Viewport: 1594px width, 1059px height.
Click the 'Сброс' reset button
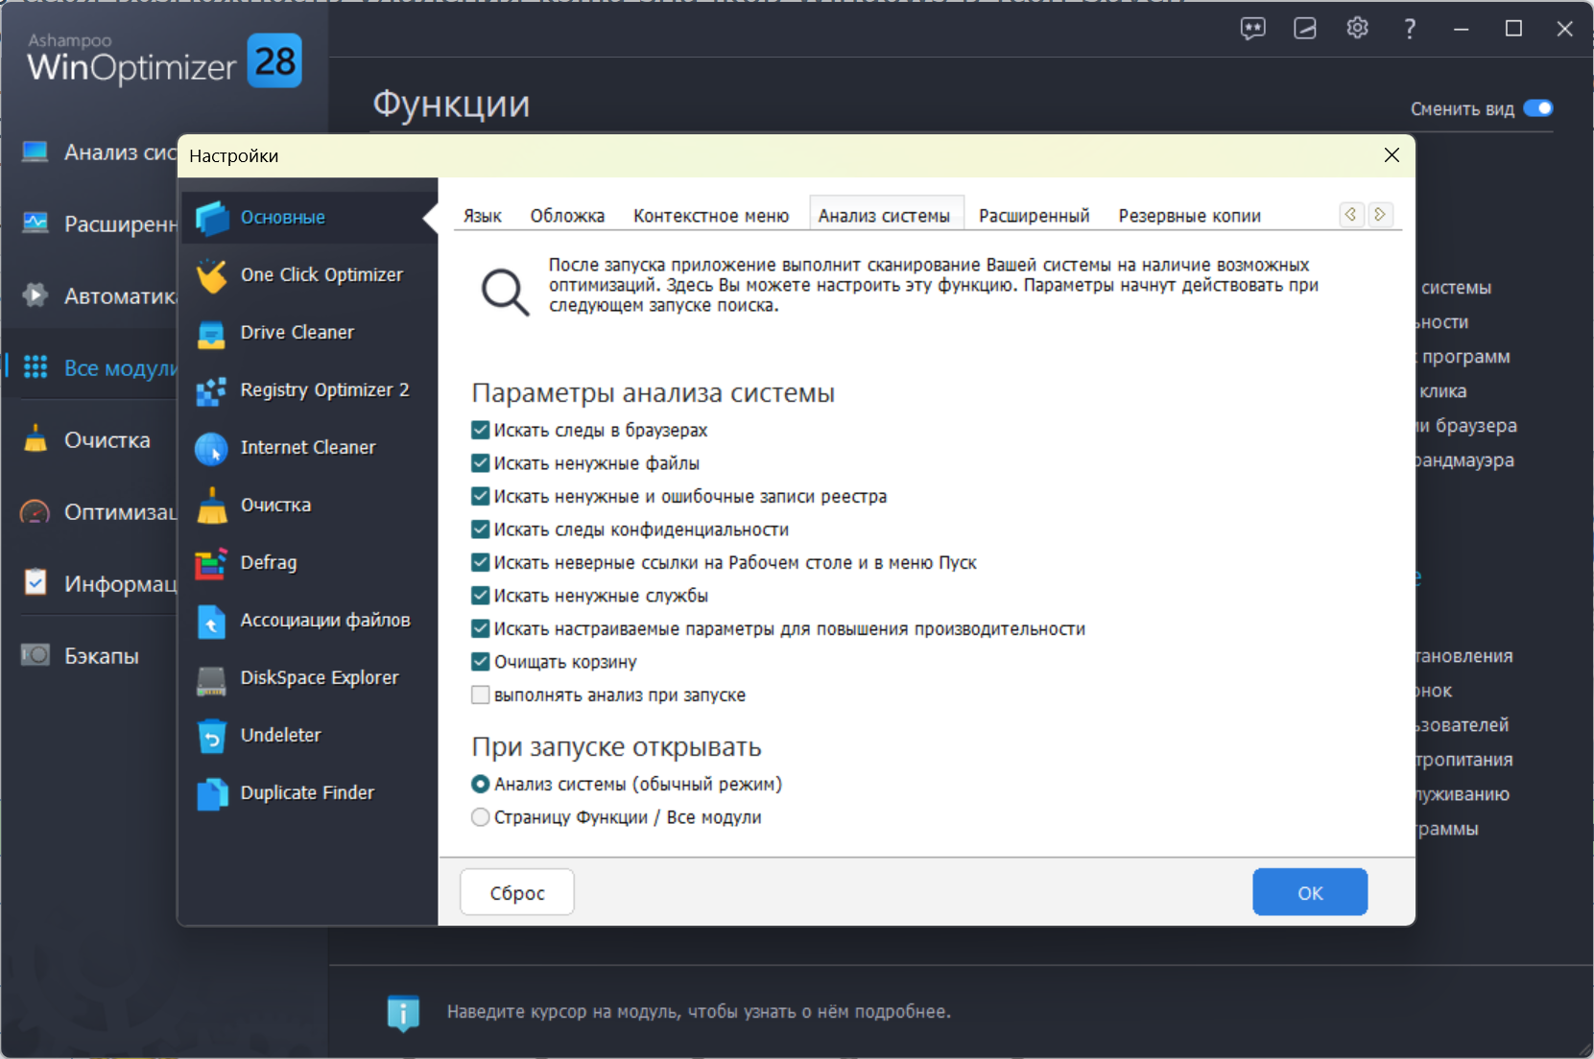[x=517, y=893]
